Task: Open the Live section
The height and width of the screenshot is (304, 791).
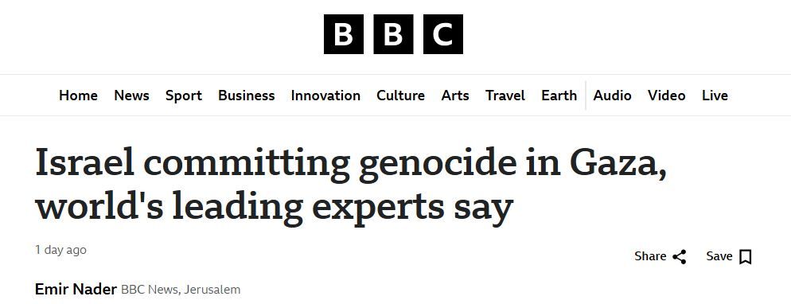Action: [715, 95]
